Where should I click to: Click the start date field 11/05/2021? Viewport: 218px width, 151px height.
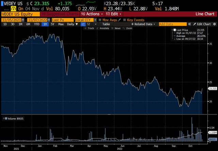pyautogui.click(x=11, y=20)
